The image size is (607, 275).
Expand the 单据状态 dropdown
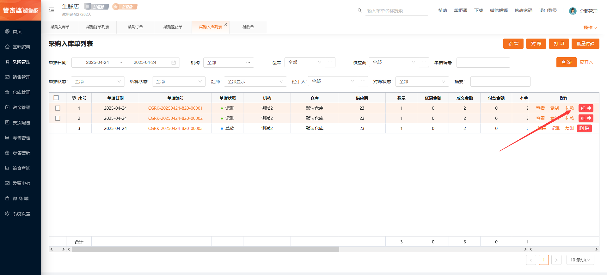coord(98,82)
